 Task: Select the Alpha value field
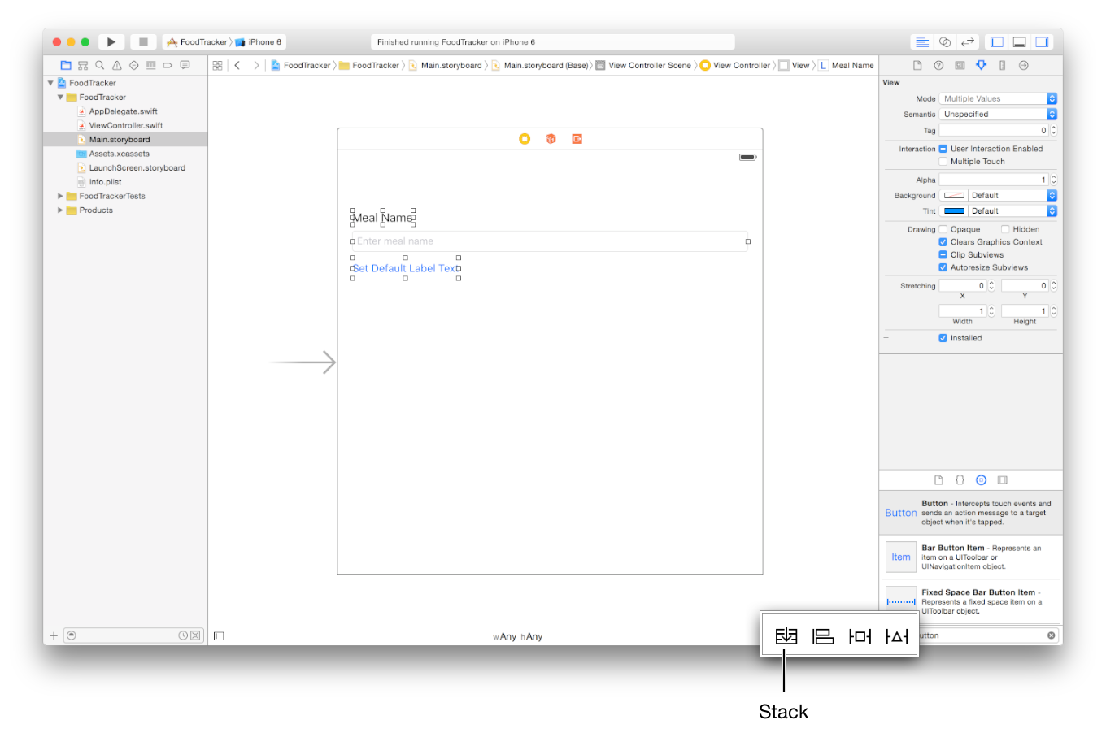(x=994, y=180)
